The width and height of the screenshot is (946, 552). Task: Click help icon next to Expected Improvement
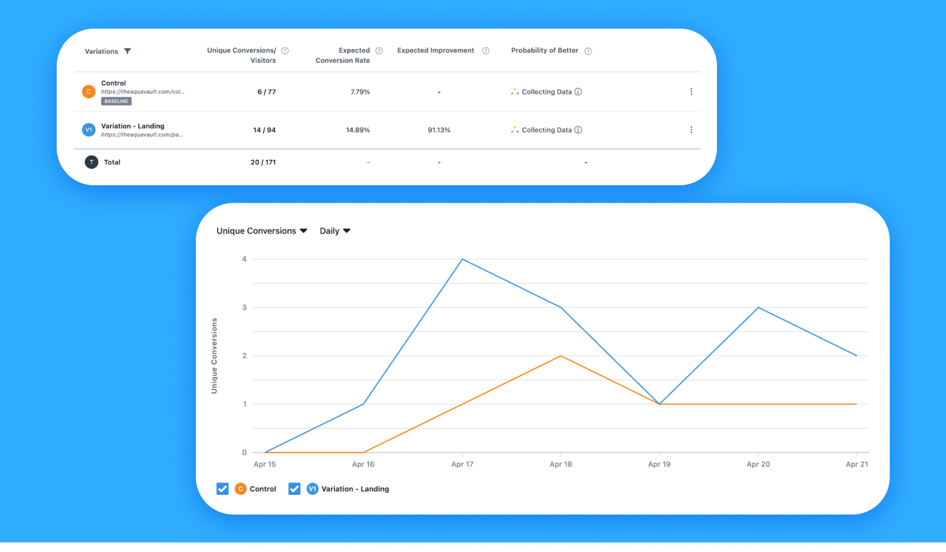coord(486,51)
